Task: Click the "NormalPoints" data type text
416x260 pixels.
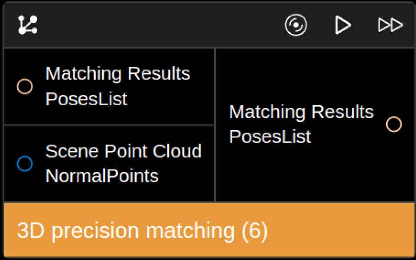Action: click(x=102, y=176)
